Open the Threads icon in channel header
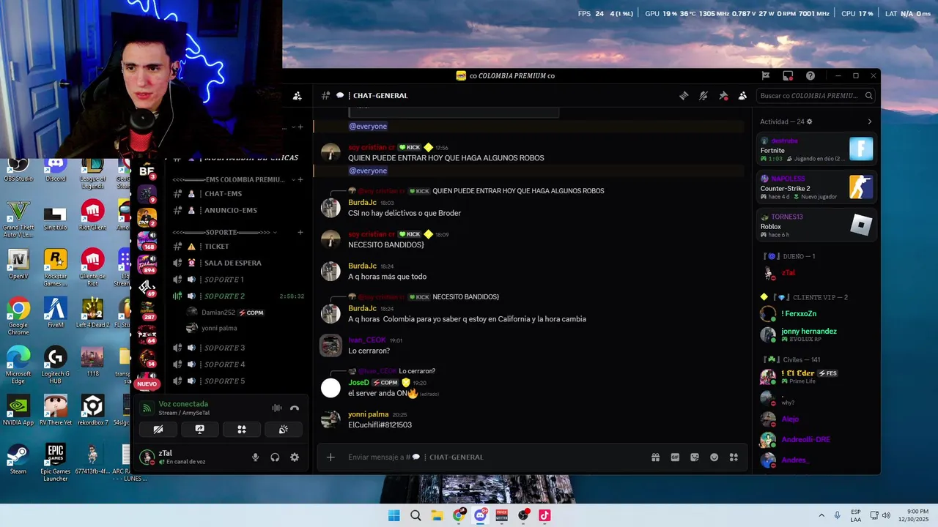 684,96
